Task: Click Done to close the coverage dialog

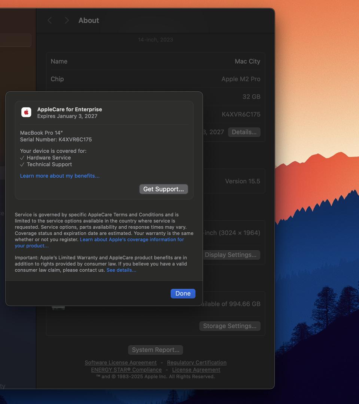Action: coord(183,294)
